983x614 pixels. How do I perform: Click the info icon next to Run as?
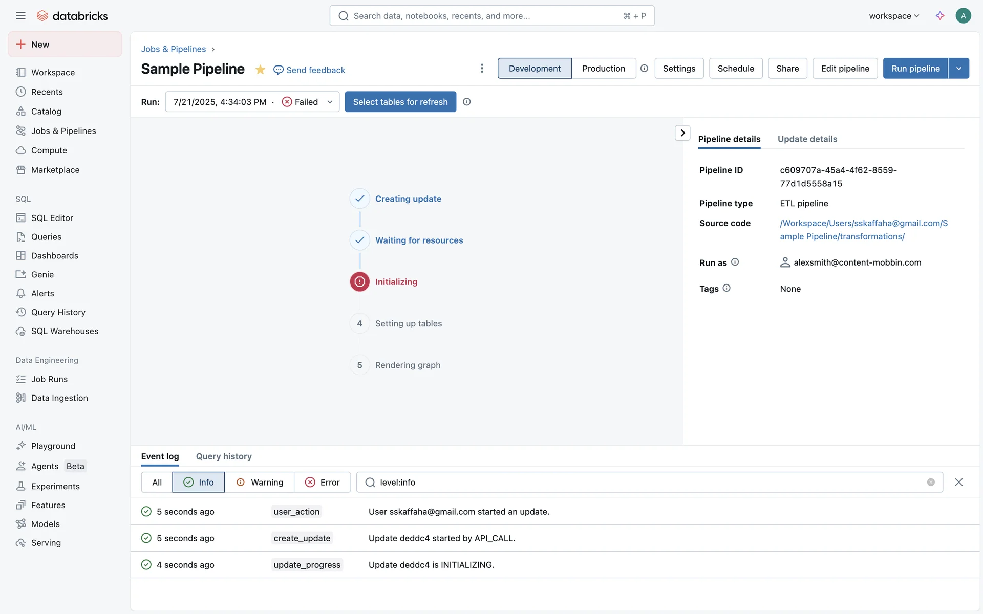pos(735,262)
